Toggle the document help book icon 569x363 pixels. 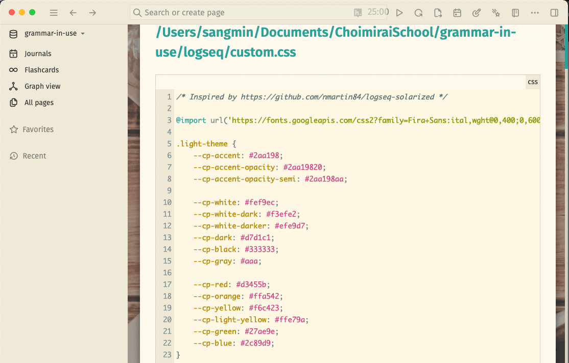tap(515, 12)
